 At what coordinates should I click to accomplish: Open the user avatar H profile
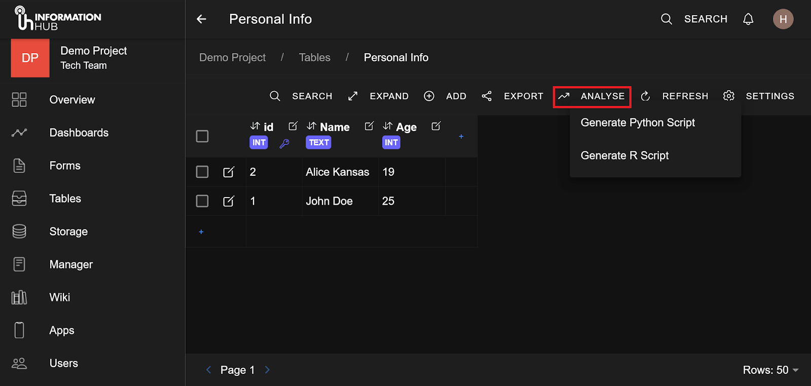[783, 19]
